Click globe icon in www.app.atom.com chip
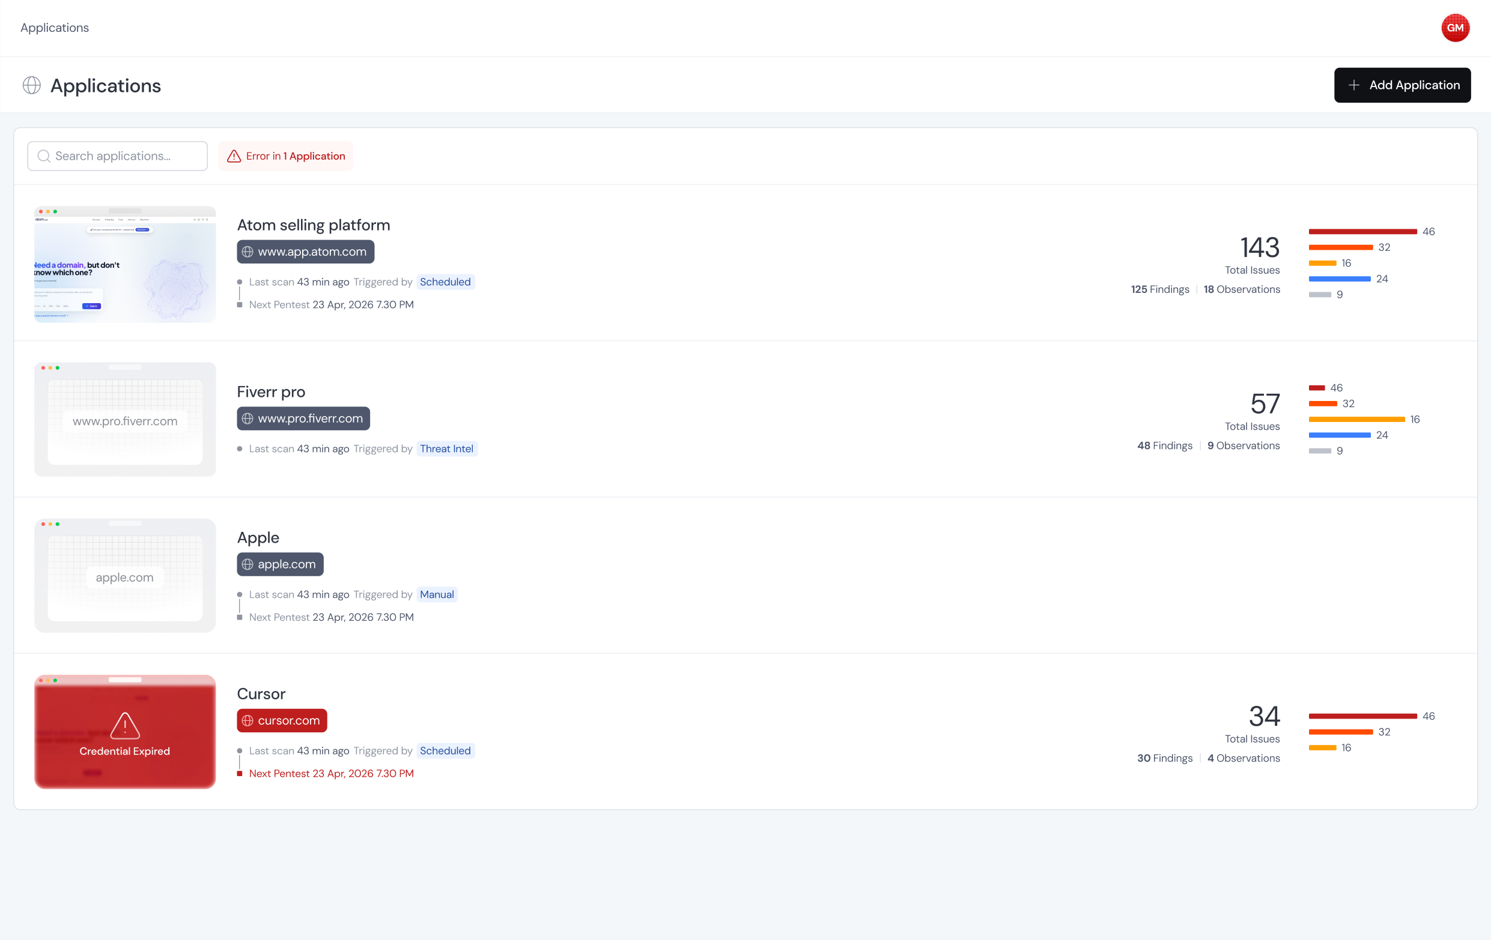This screenshot has height=940, width=1491. click(247, 252)
